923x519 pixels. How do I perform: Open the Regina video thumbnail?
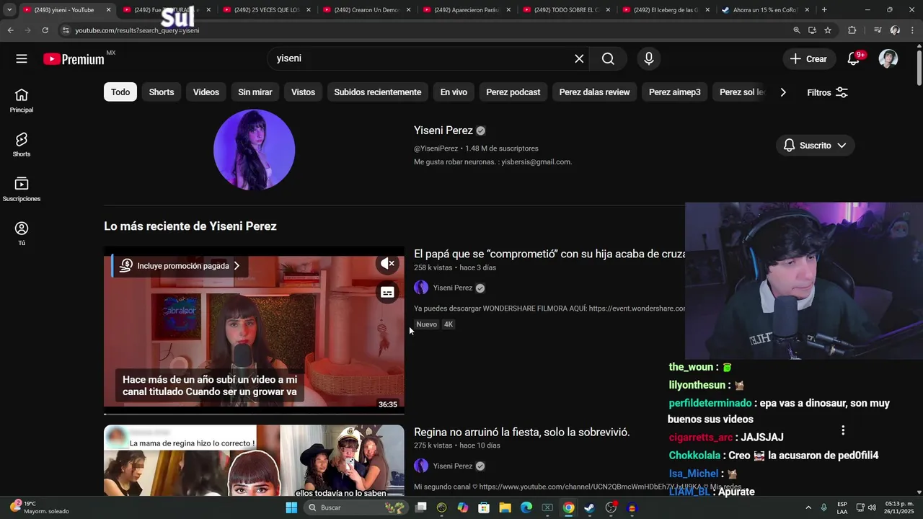point(254,460)
